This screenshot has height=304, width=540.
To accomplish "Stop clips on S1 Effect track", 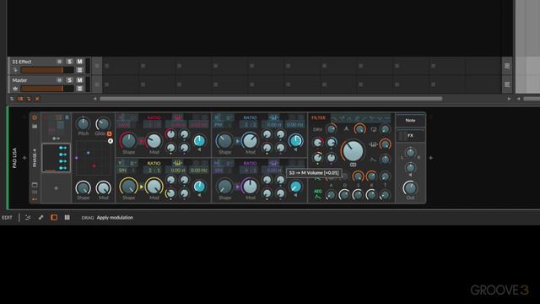I will 97,66.
